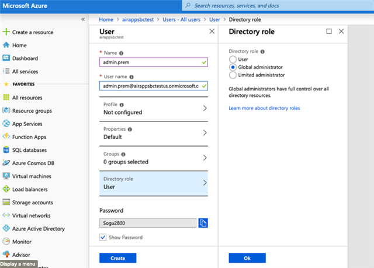The height and width of the screenshot is (268, 374).
Task: Click the Azure Cosmos DB planet icon
Action: (6, 163)
